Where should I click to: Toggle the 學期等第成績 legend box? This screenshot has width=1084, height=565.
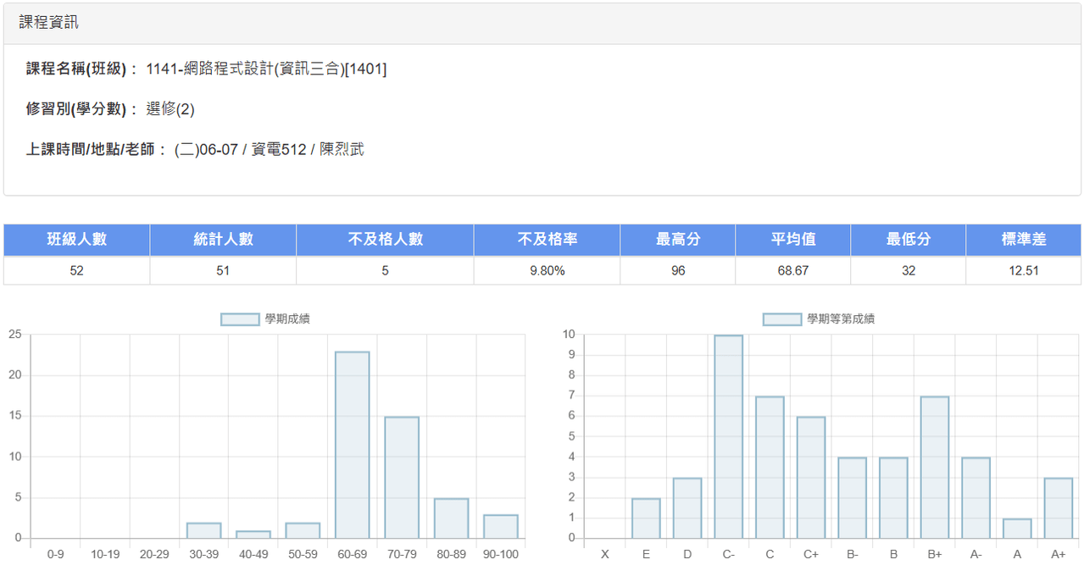pos(783,319)
